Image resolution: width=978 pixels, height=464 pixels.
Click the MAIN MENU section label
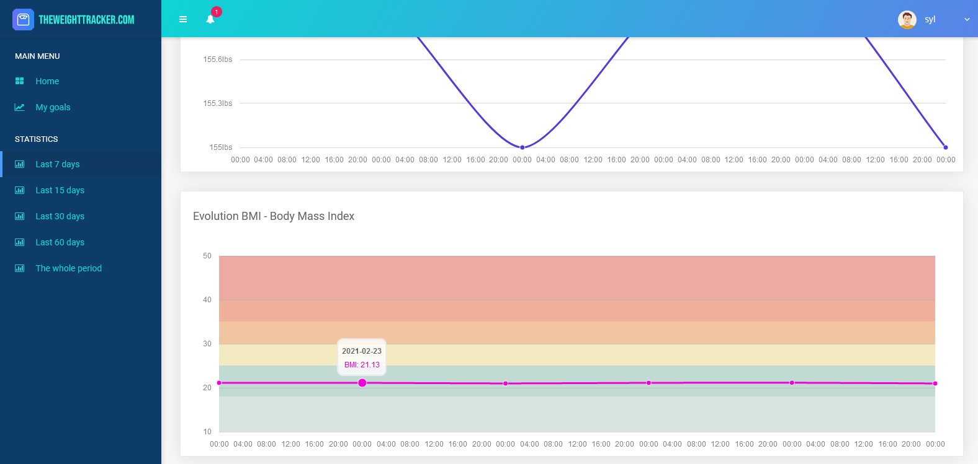(x=37, y=56)
